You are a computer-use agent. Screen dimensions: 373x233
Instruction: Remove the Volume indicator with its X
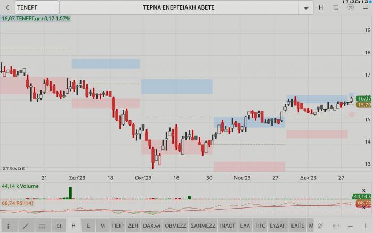(364, 190)
